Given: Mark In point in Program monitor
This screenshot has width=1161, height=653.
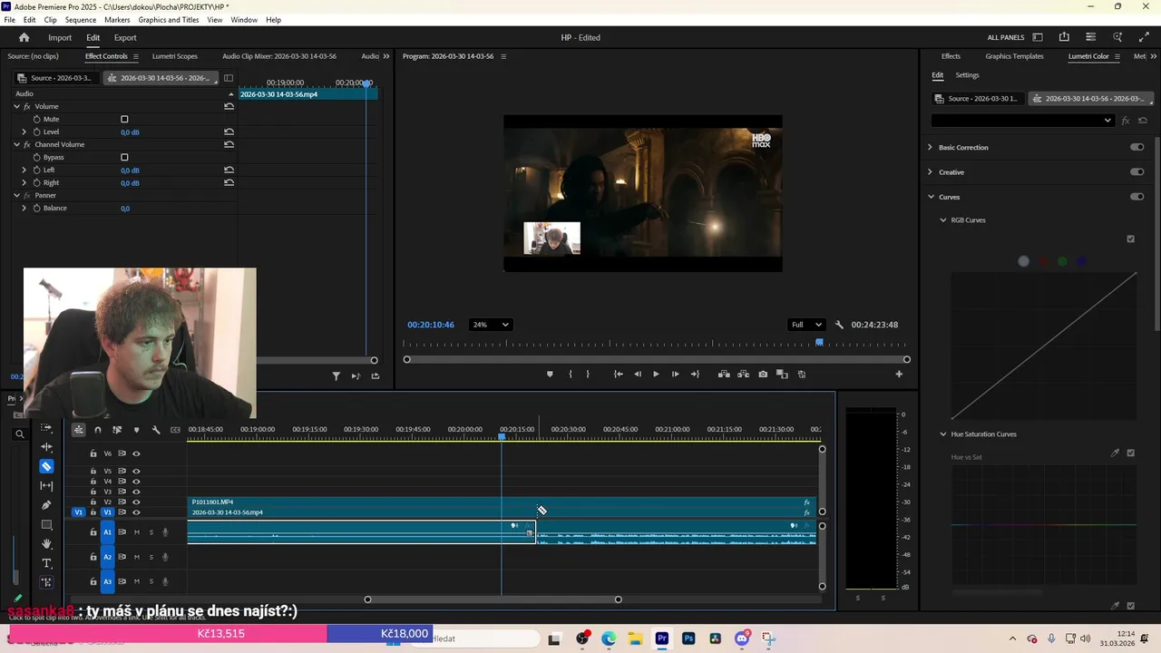Looking at the screenshot, I should pos(570,374).
